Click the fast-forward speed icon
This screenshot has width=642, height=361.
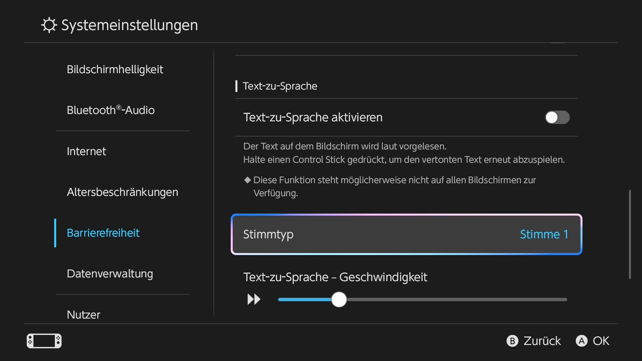pos(254,299)
